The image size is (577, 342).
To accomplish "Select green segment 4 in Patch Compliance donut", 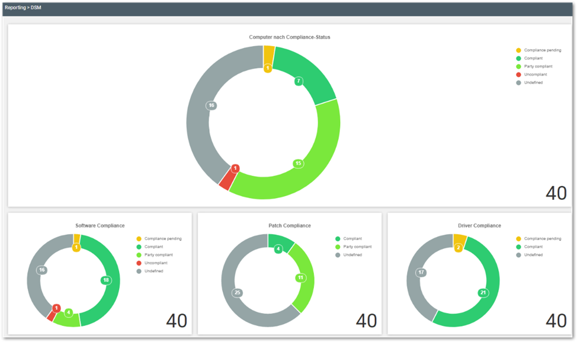I will (x=280, y=241).
